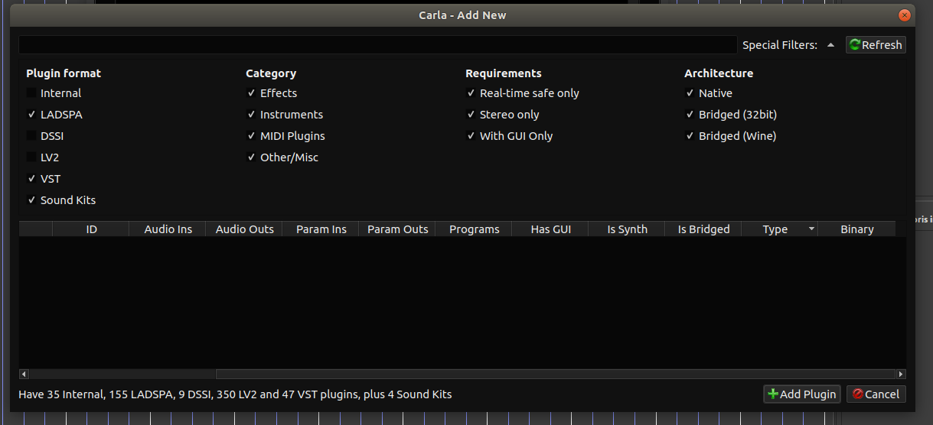Sort by Programs column header
This screenshot has width=933, height=425.
(x=474, y=229)
